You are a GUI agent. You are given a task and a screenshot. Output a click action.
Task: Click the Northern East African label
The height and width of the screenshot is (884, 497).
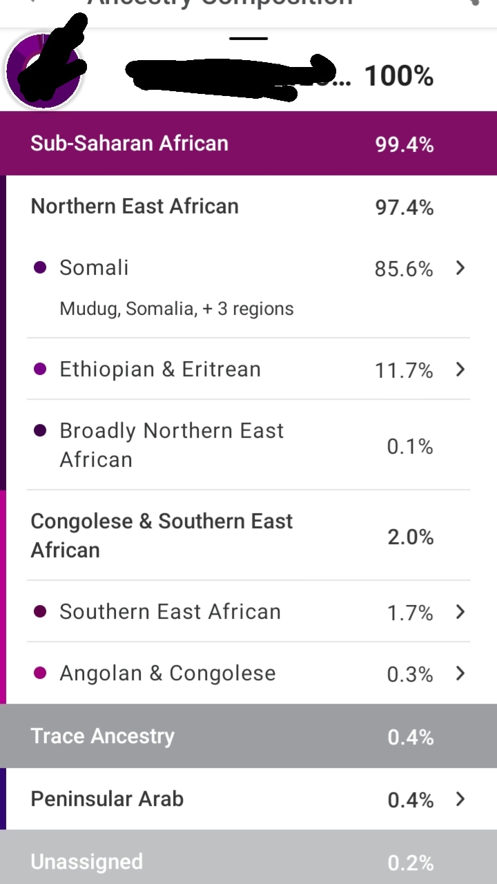point(135,206)
